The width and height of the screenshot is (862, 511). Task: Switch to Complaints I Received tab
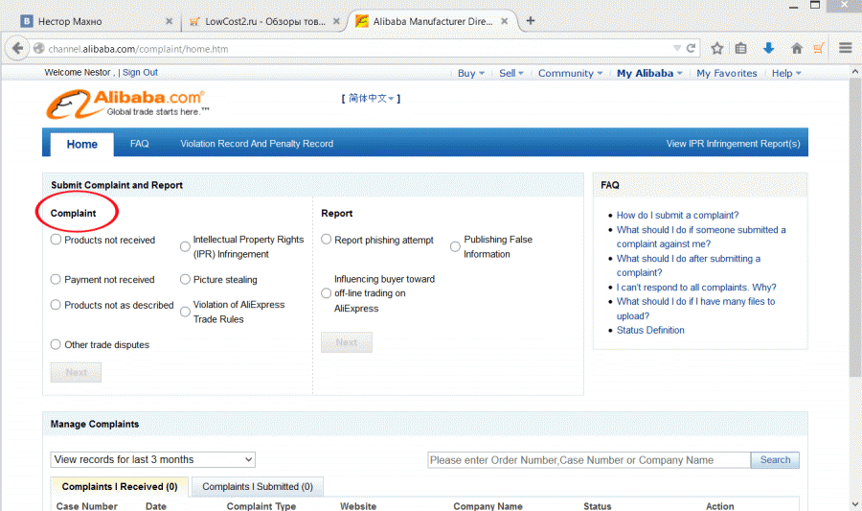[x=120, y=487]
